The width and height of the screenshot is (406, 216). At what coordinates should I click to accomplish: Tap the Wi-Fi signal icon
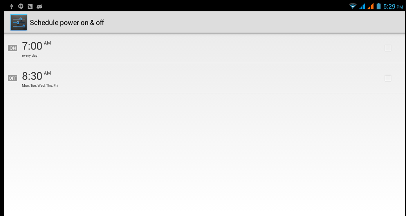[353, 6]
